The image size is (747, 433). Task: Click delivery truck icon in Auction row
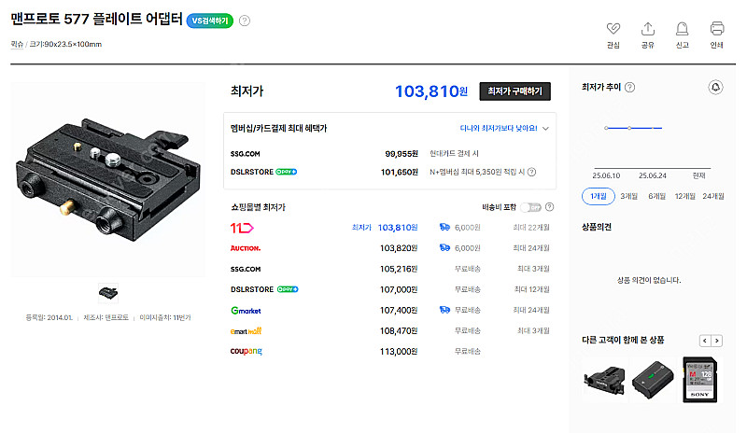[x=444, y=247]
